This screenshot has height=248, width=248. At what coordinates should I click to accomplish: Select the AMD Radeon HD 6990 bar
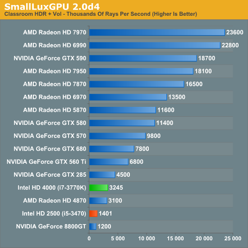pos(155,46)
